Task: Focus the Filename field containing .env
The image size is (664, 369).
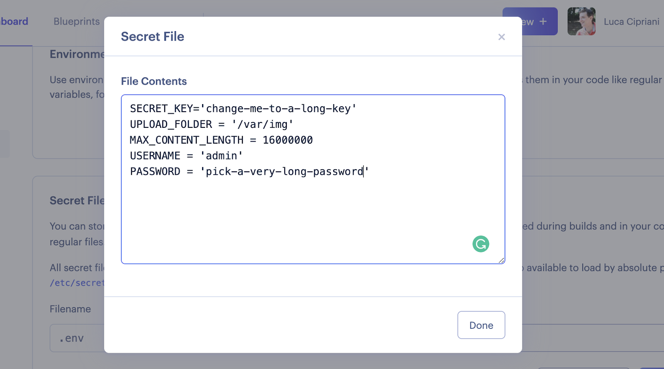Action: [77, 338]
